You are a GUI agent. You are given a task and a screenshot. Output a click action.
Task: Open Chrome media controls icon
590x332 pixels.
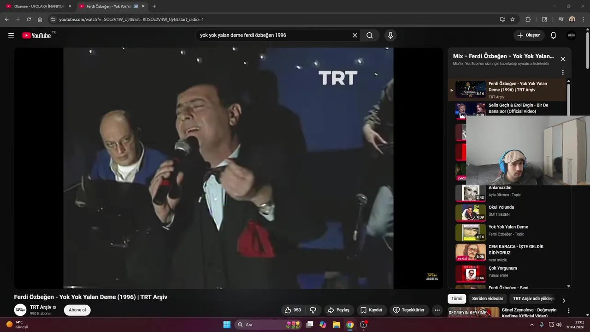pos(561,19)
